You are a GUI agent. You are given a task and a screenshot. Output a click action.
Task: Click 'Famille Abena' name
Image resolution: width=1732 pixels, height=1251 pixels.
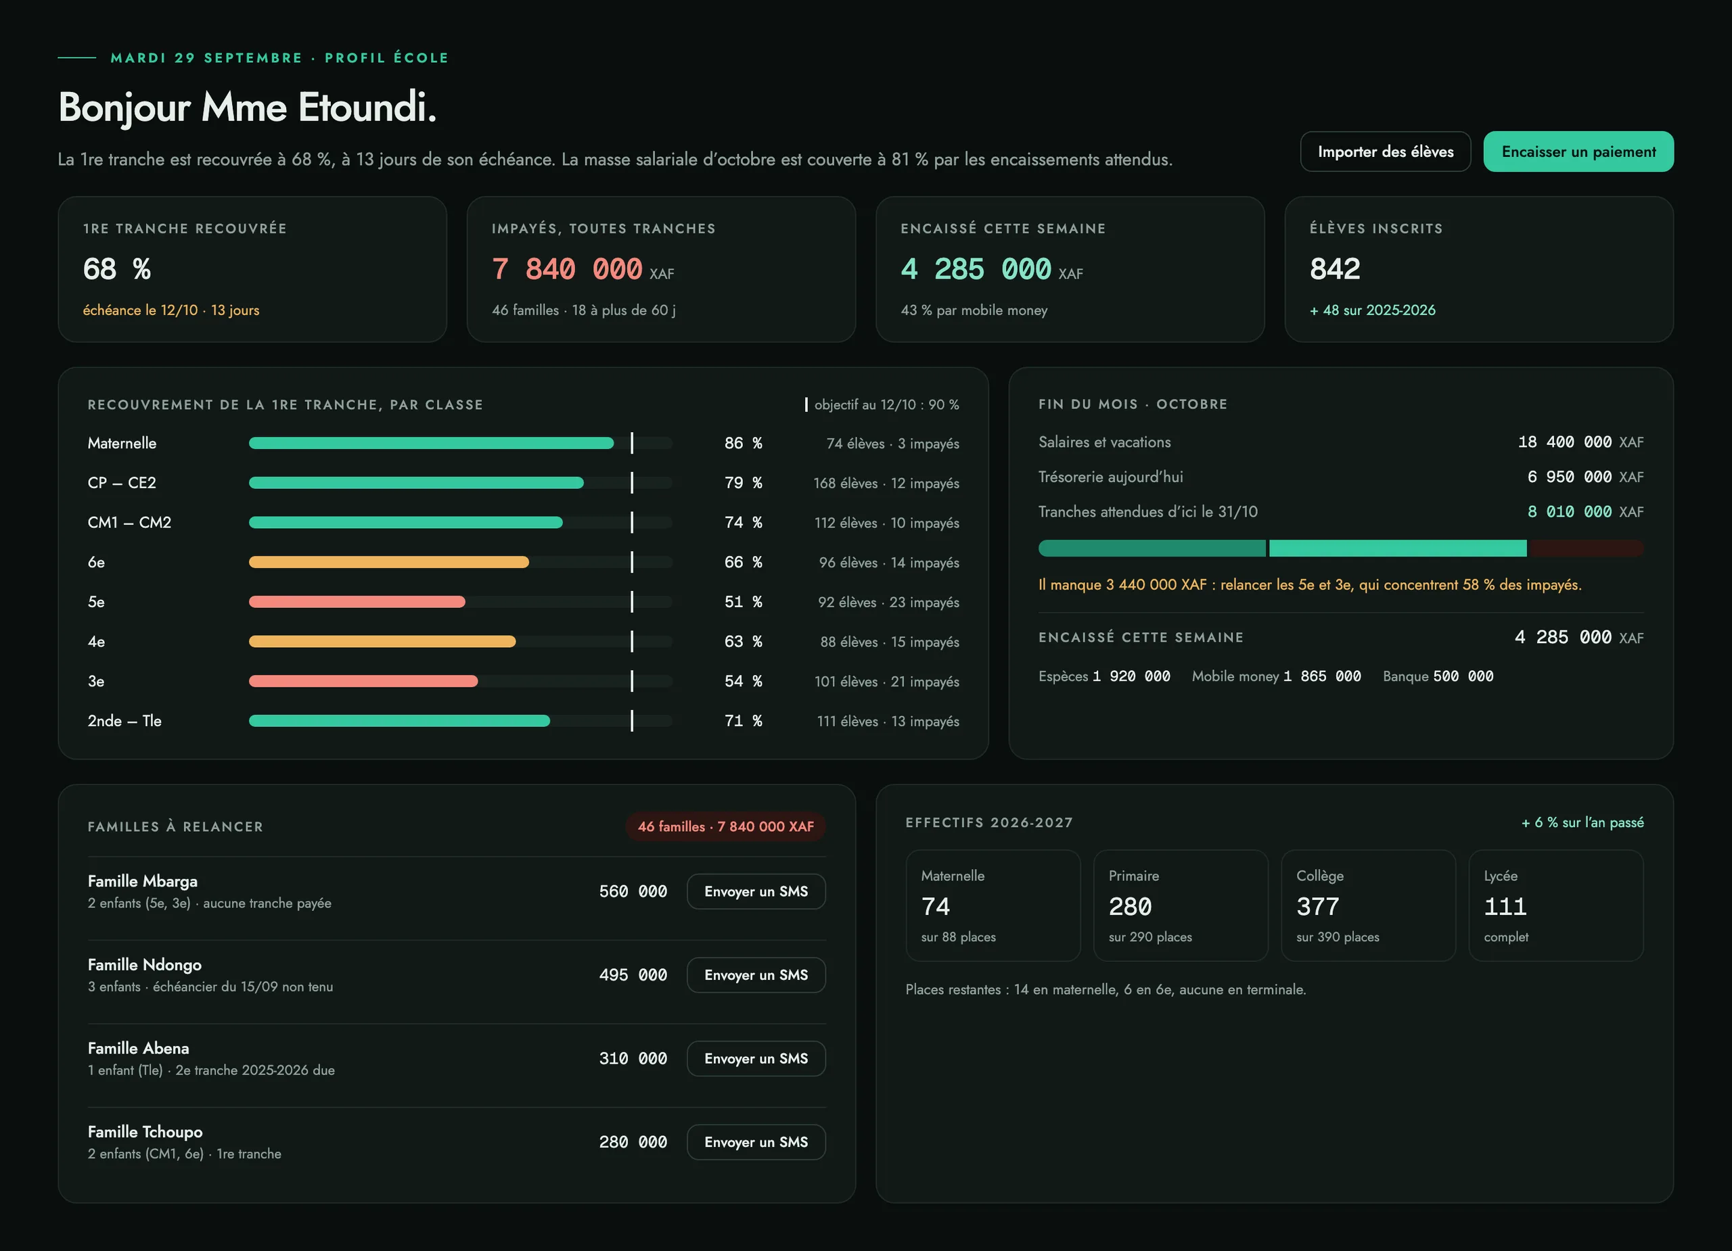pyautogui.click(x=138, y=1048)
